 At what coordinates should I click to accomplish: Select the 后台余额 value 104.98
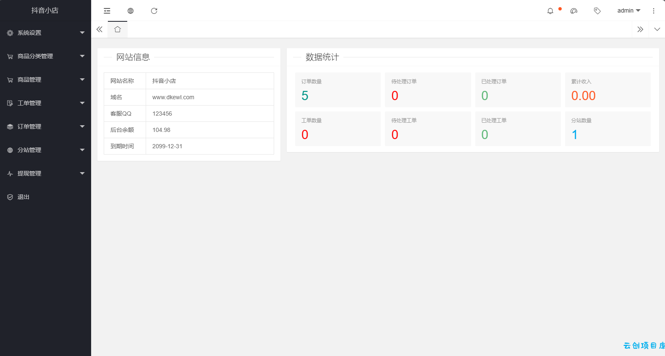pos(161,130)
